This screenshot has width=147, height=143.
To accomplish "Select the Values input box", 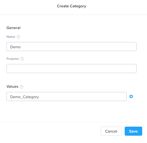I will [x=66, y=96].
